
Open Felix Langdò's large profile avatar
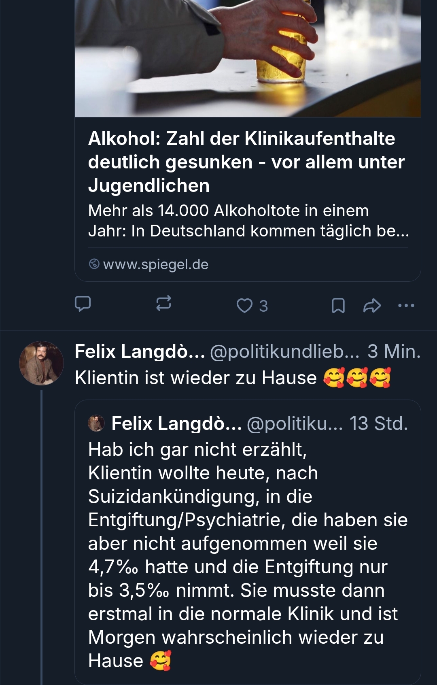coord(41,363)
